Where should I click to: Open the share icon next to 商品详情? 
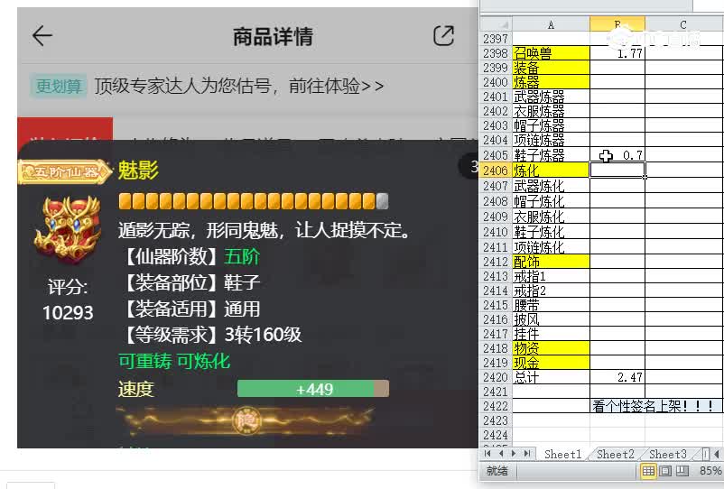pos(443,35)
